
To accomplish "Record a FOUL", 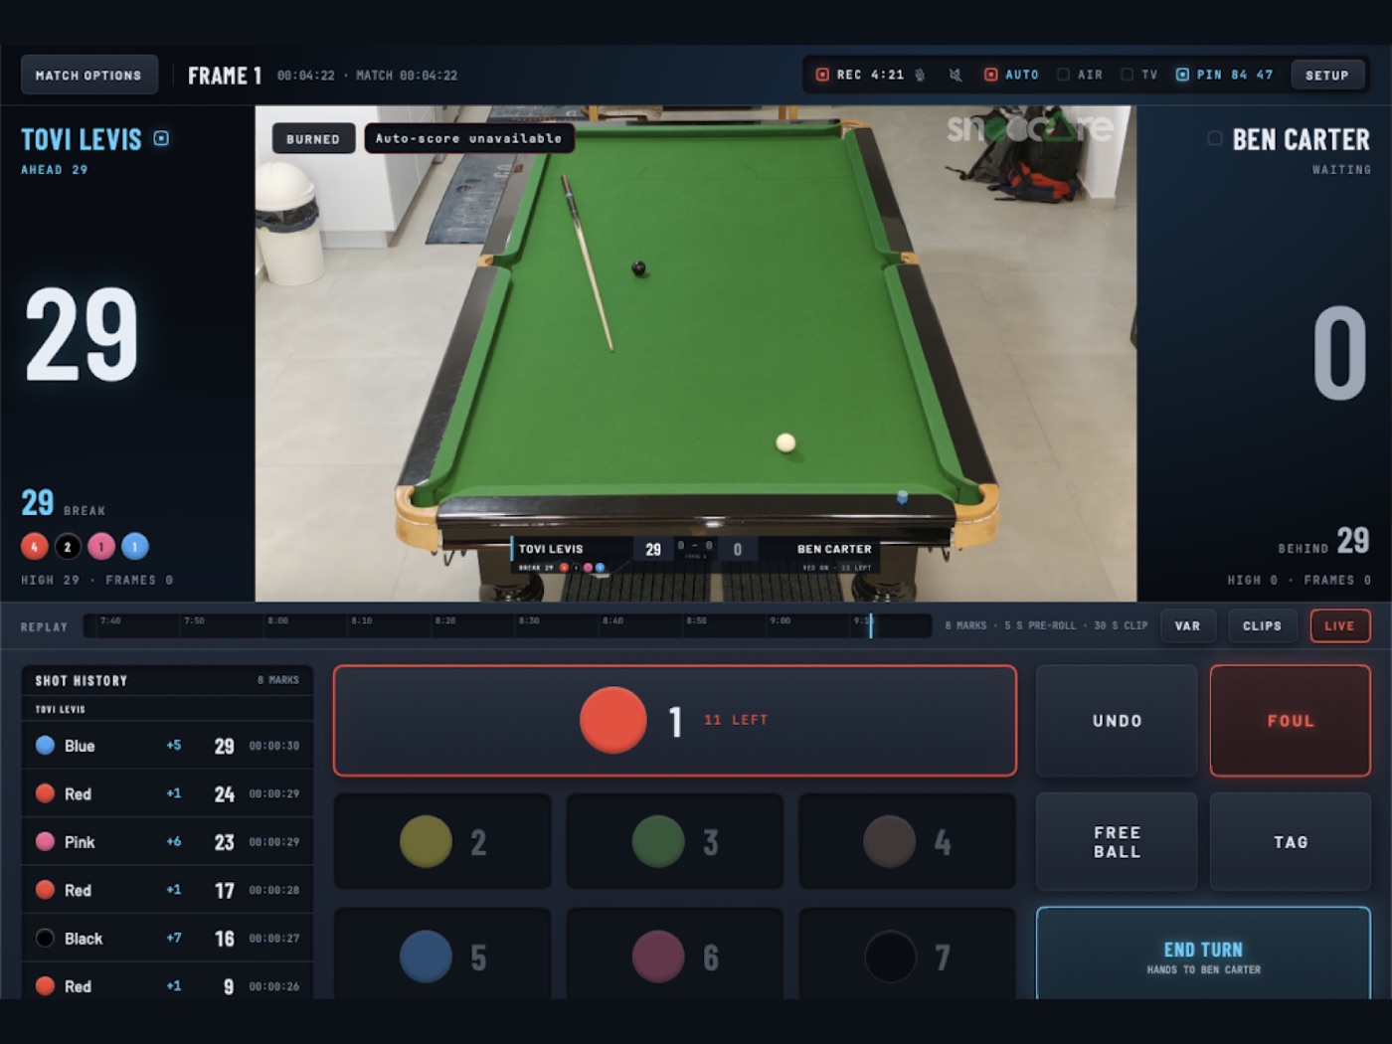I will click(x=1291, y=721).
